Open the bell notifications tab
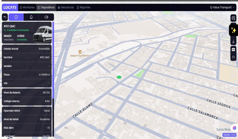The image size is (238, 139). pos(31,17)
